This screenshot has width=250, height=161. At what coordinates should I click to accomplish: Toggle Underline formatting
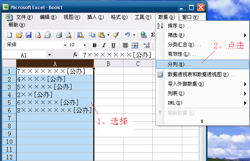(x=113, y=45)
